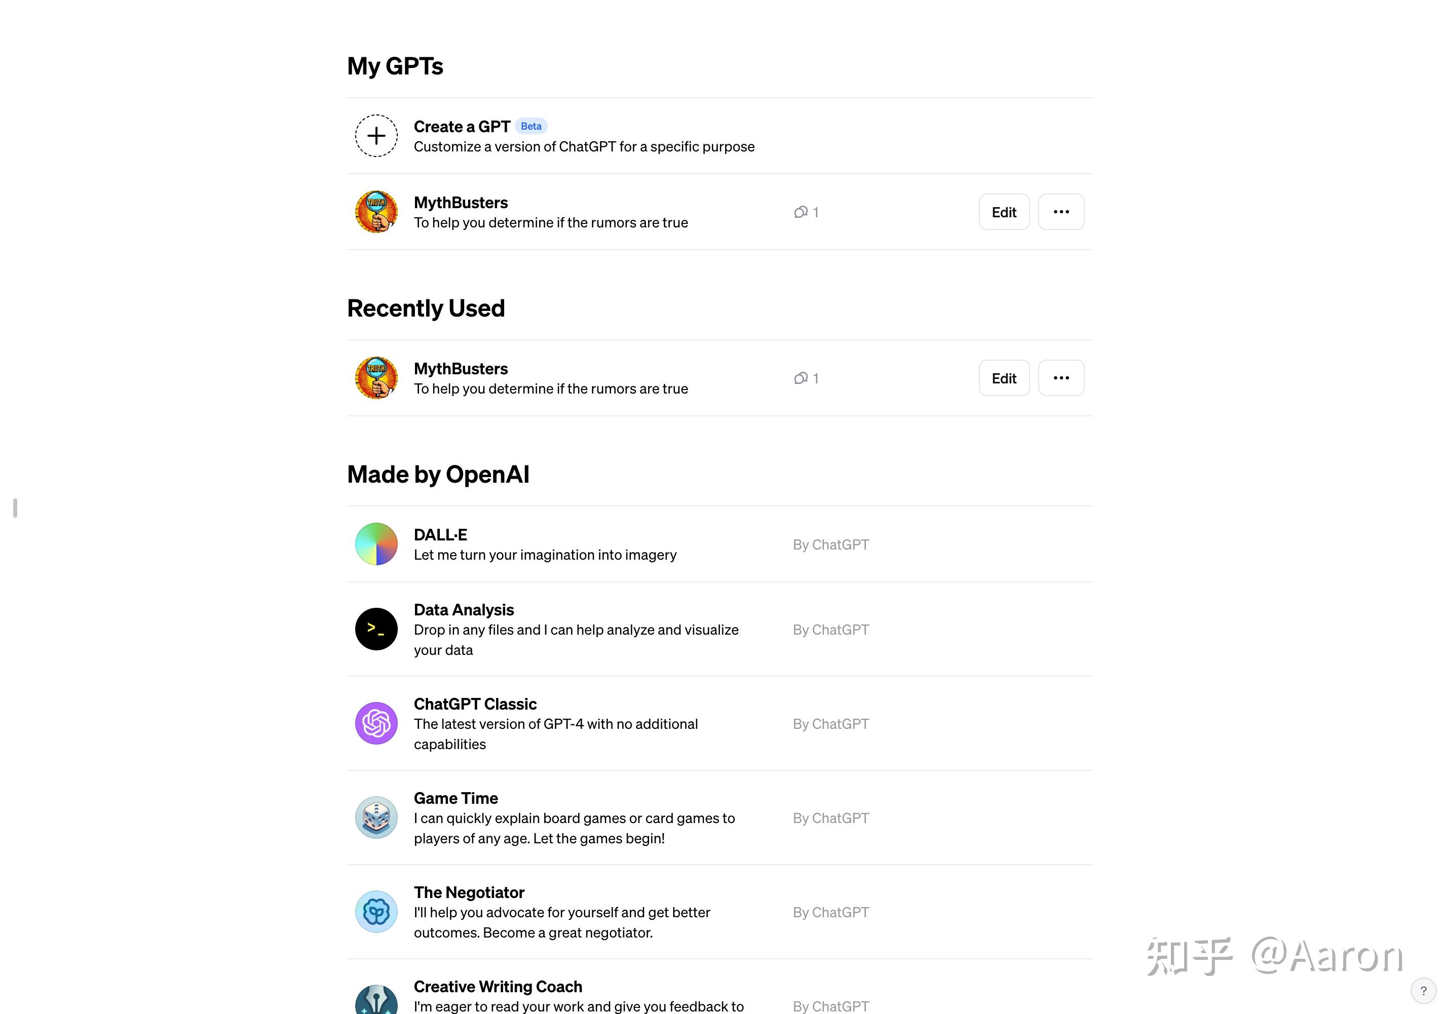Open the Game Time GPT entry

pos(628,817)
